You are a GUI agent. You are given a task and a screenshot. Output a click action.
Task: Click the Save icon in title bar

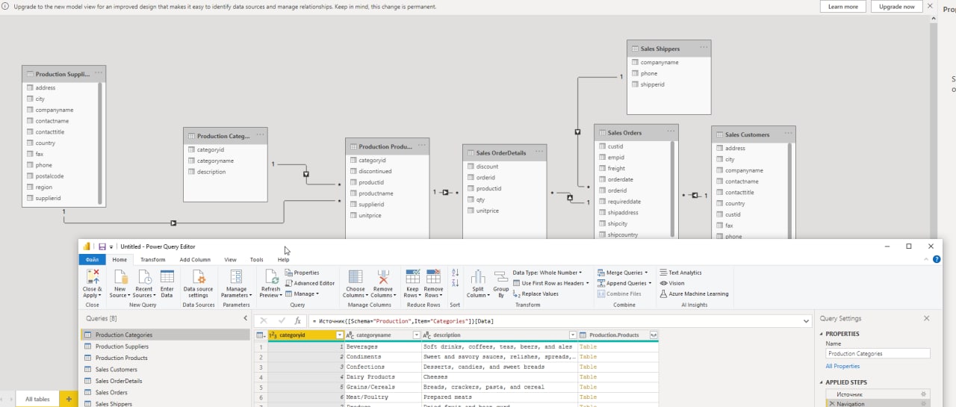[102, 246]
